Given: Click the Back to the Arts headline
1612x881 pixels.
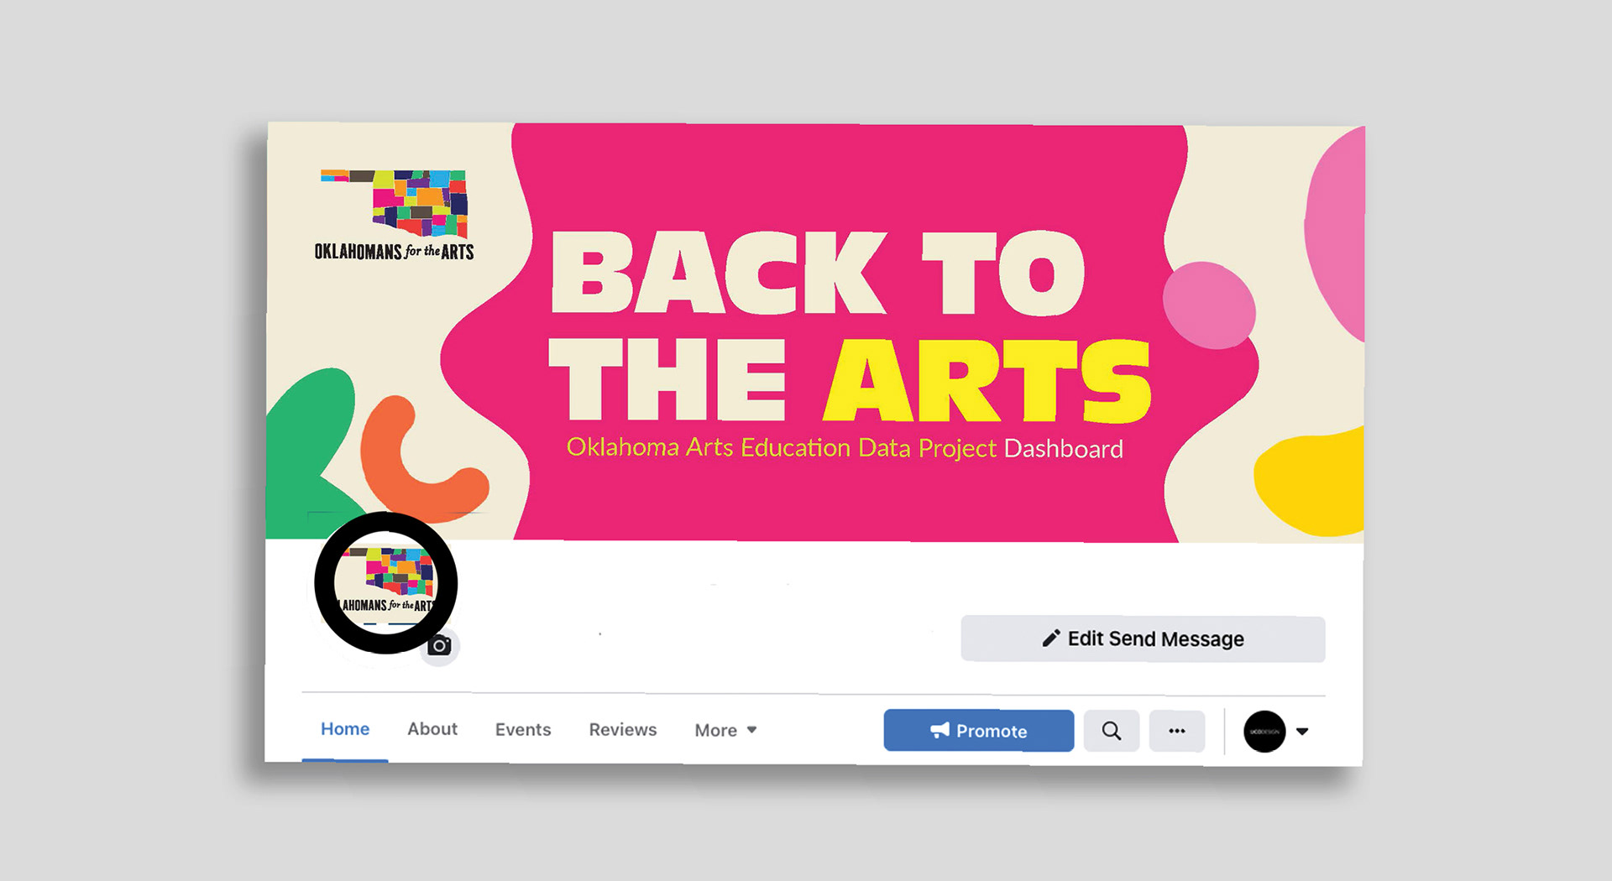Looking at the screenshot, I should (x=850, y=326).
